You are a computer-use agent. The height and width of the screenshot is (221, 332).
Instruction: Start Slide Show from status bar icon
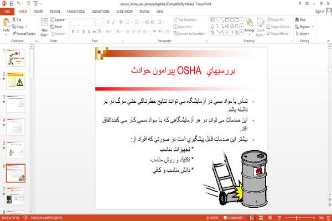[x=279, y=218]
